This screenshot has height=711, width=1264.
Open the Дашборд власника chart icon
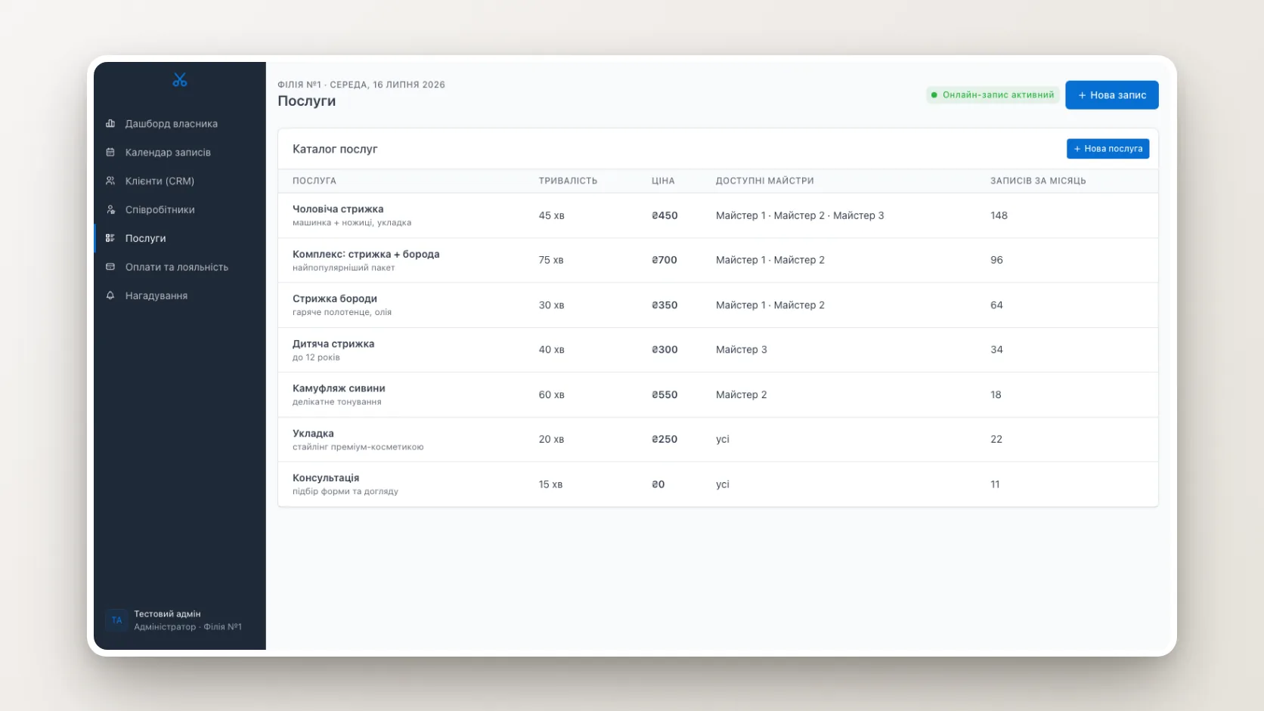110,123
